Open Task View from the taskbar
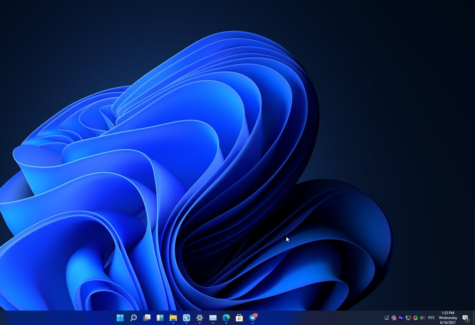The image size is (475, 325). coord(147,318)
